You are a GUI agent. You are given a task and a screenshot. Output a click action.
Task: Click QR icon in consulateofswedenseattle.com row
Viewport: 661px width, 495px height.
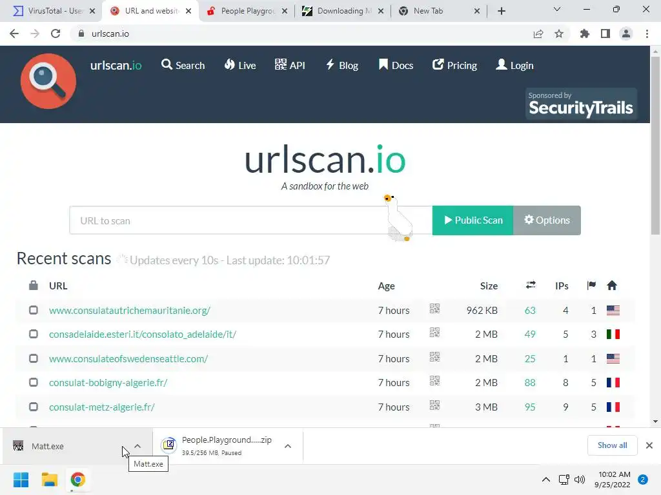(x=434, y=357)
